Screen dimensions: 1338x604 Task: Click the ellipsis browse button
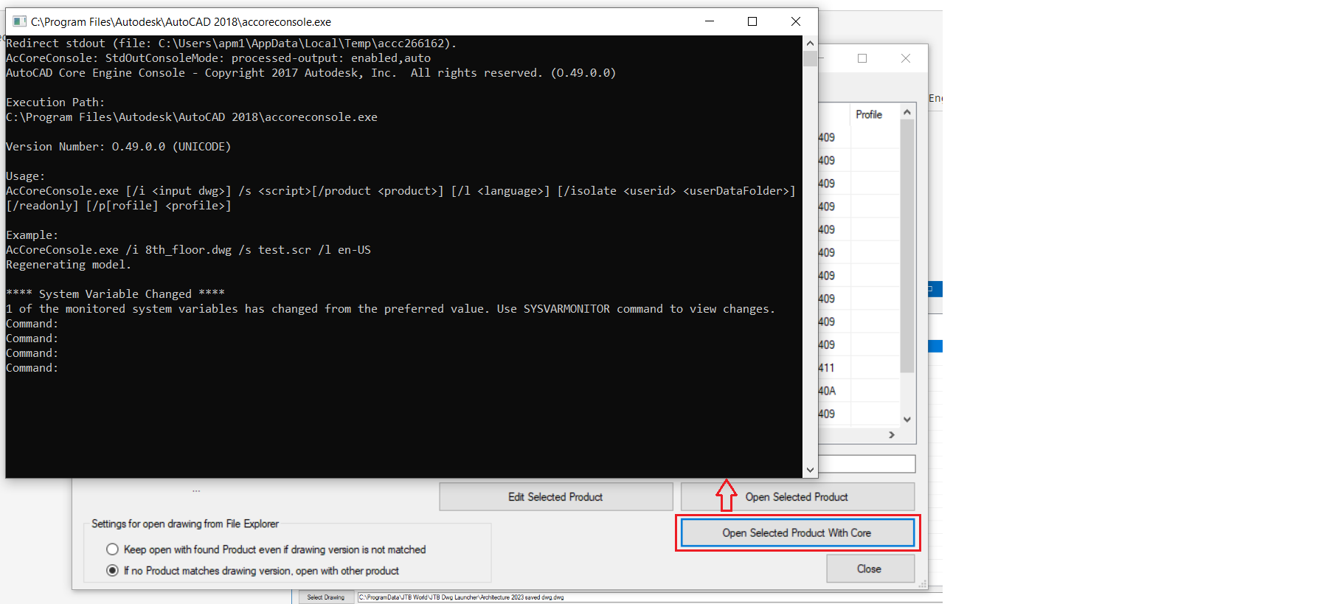[196, 490]
